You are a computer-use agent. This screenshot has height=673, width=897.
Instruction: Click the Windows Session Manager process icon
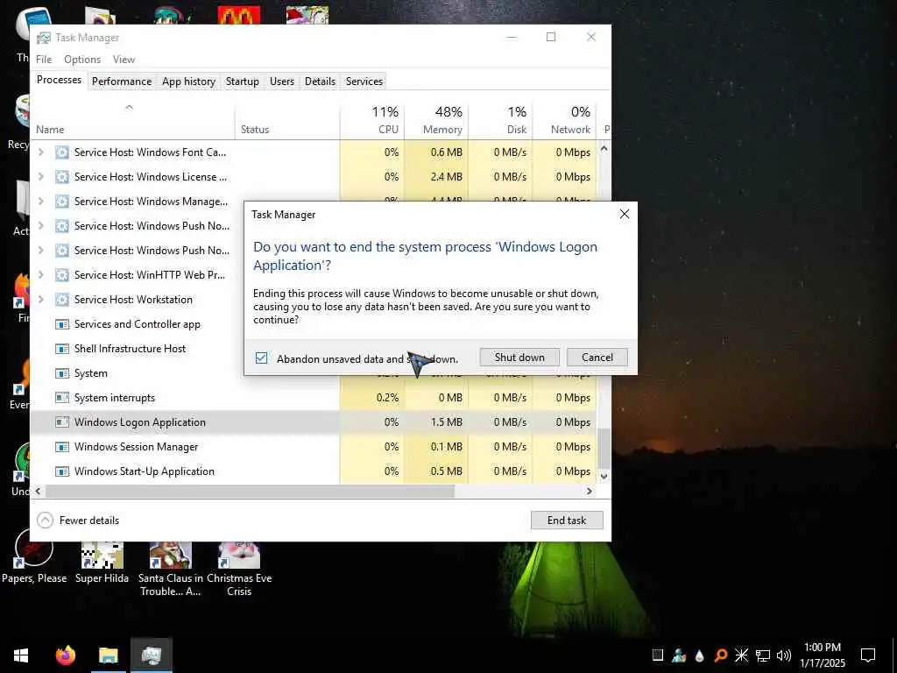pos(62,447)
